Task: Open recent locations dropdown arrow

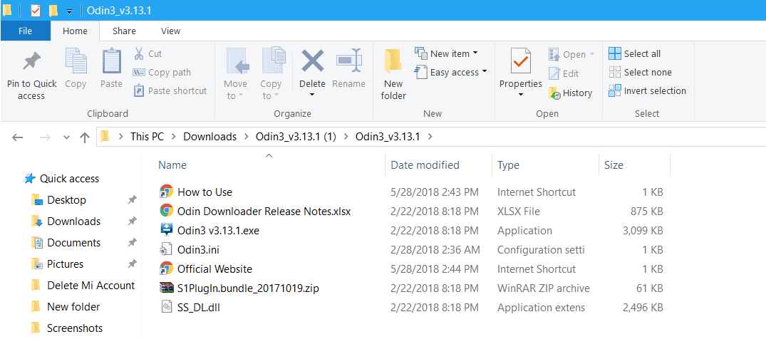Action: coord(67,137)
